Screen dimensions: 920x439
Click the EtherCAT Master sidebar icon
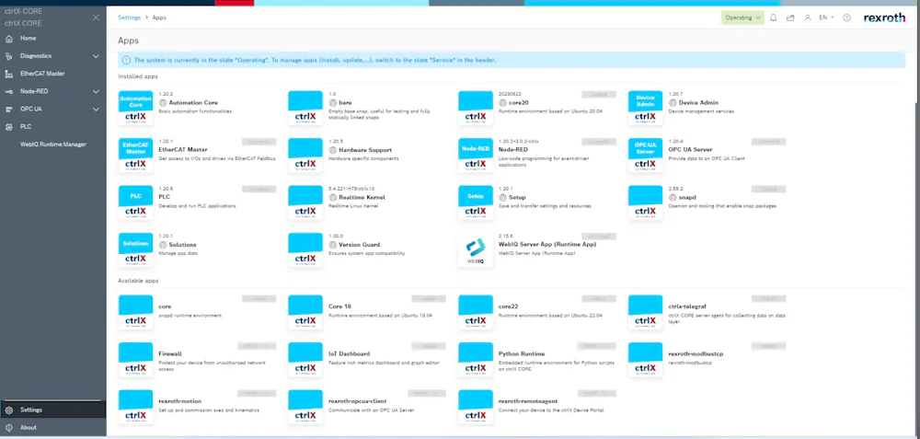tap(9, 74)
